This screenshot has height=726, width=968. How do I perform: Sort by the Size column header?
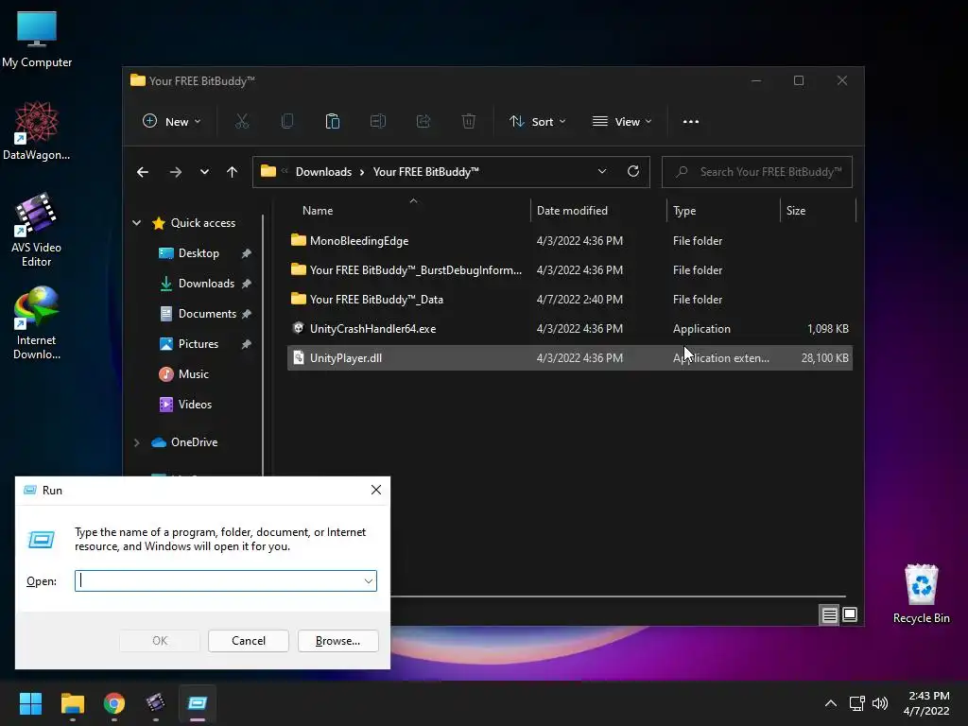click(x=796, y=211)
